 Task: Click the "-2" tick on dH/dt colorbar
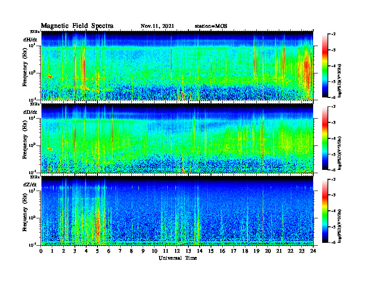tap(333, 34)
